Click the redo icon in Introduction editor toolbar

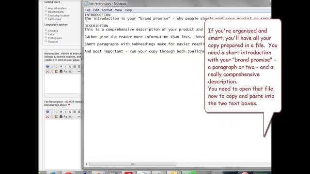57,67
